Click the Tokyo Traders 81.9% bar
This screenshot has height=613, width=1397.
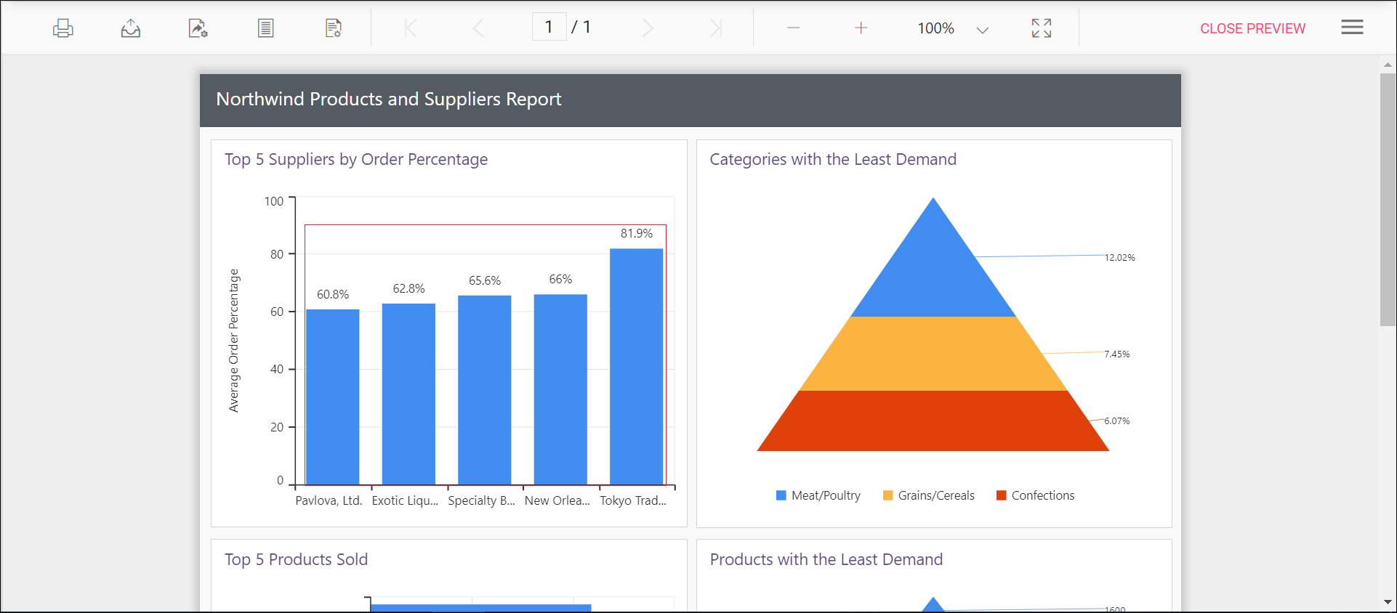point(636,366)
